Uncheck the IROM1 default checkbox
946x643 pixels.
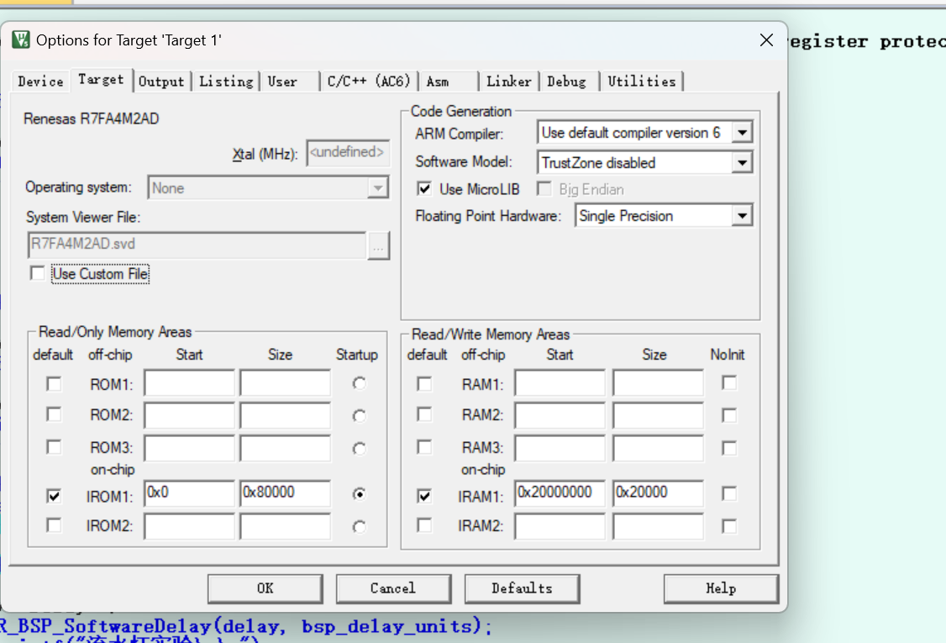coord(54,496)
